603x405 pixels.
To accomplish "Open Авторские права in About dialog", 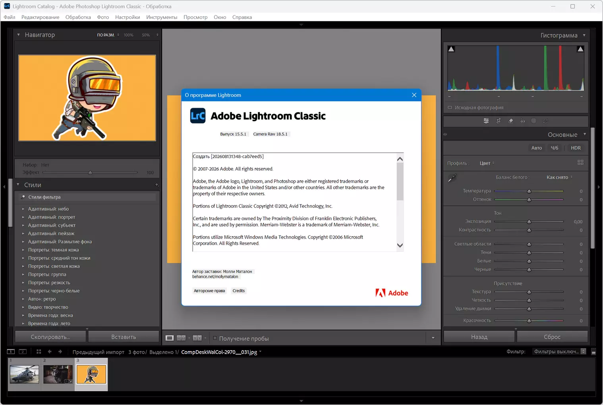I will [x=209, y=291].
